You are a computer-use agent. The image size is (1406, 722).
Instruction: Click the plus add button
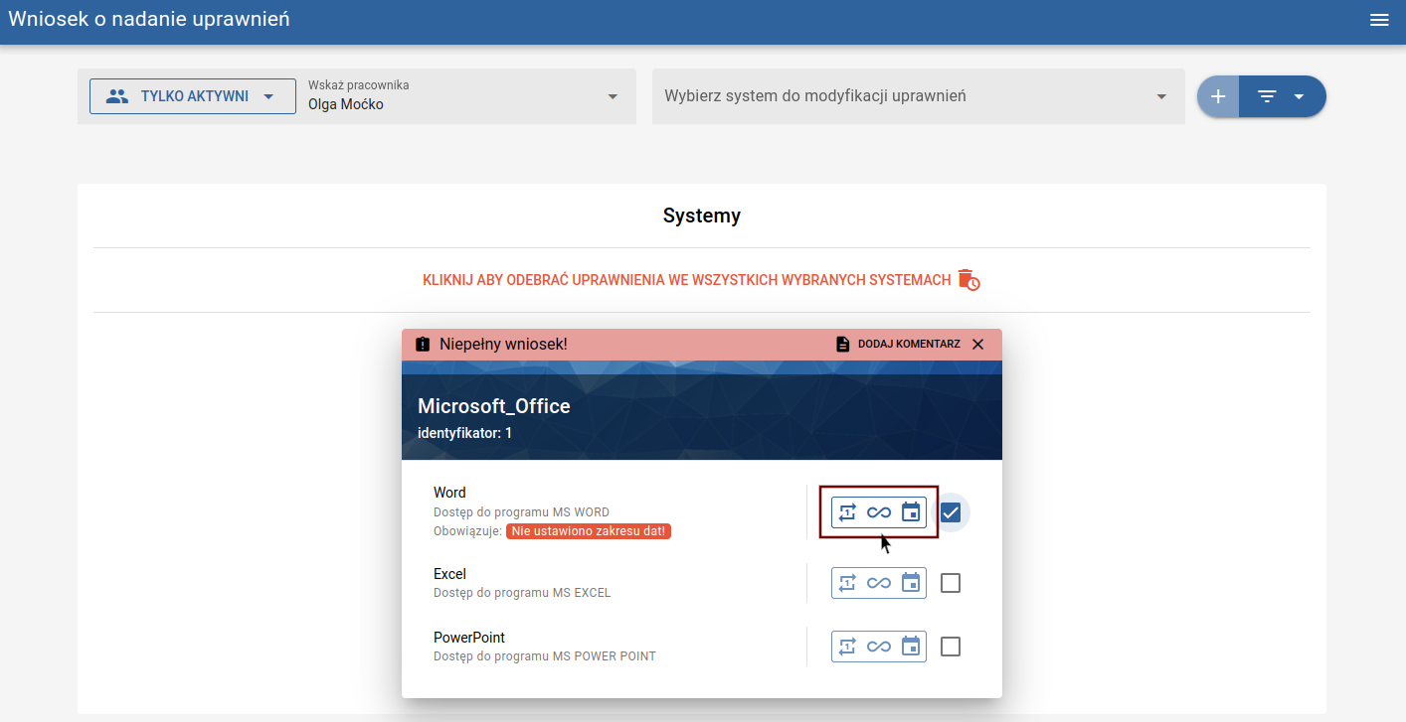[x=1218, y=96]
